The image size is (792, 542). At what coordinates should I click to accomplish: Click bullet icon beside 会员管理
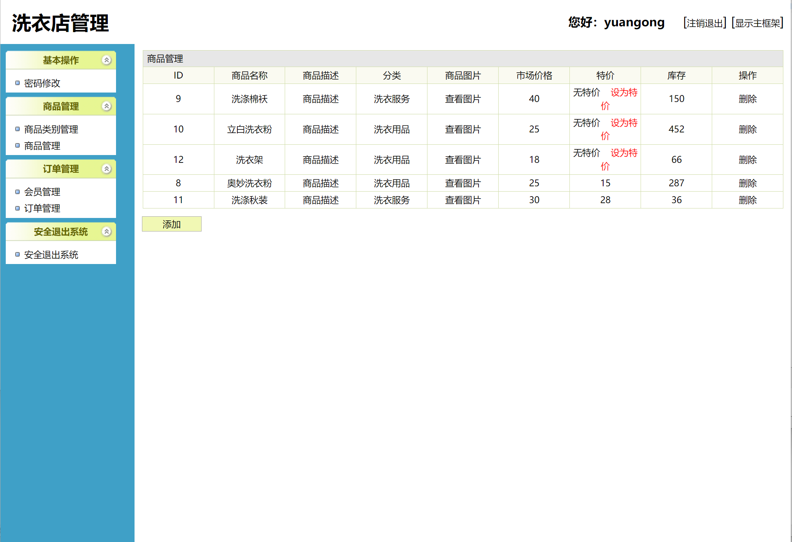click(17, 192)
